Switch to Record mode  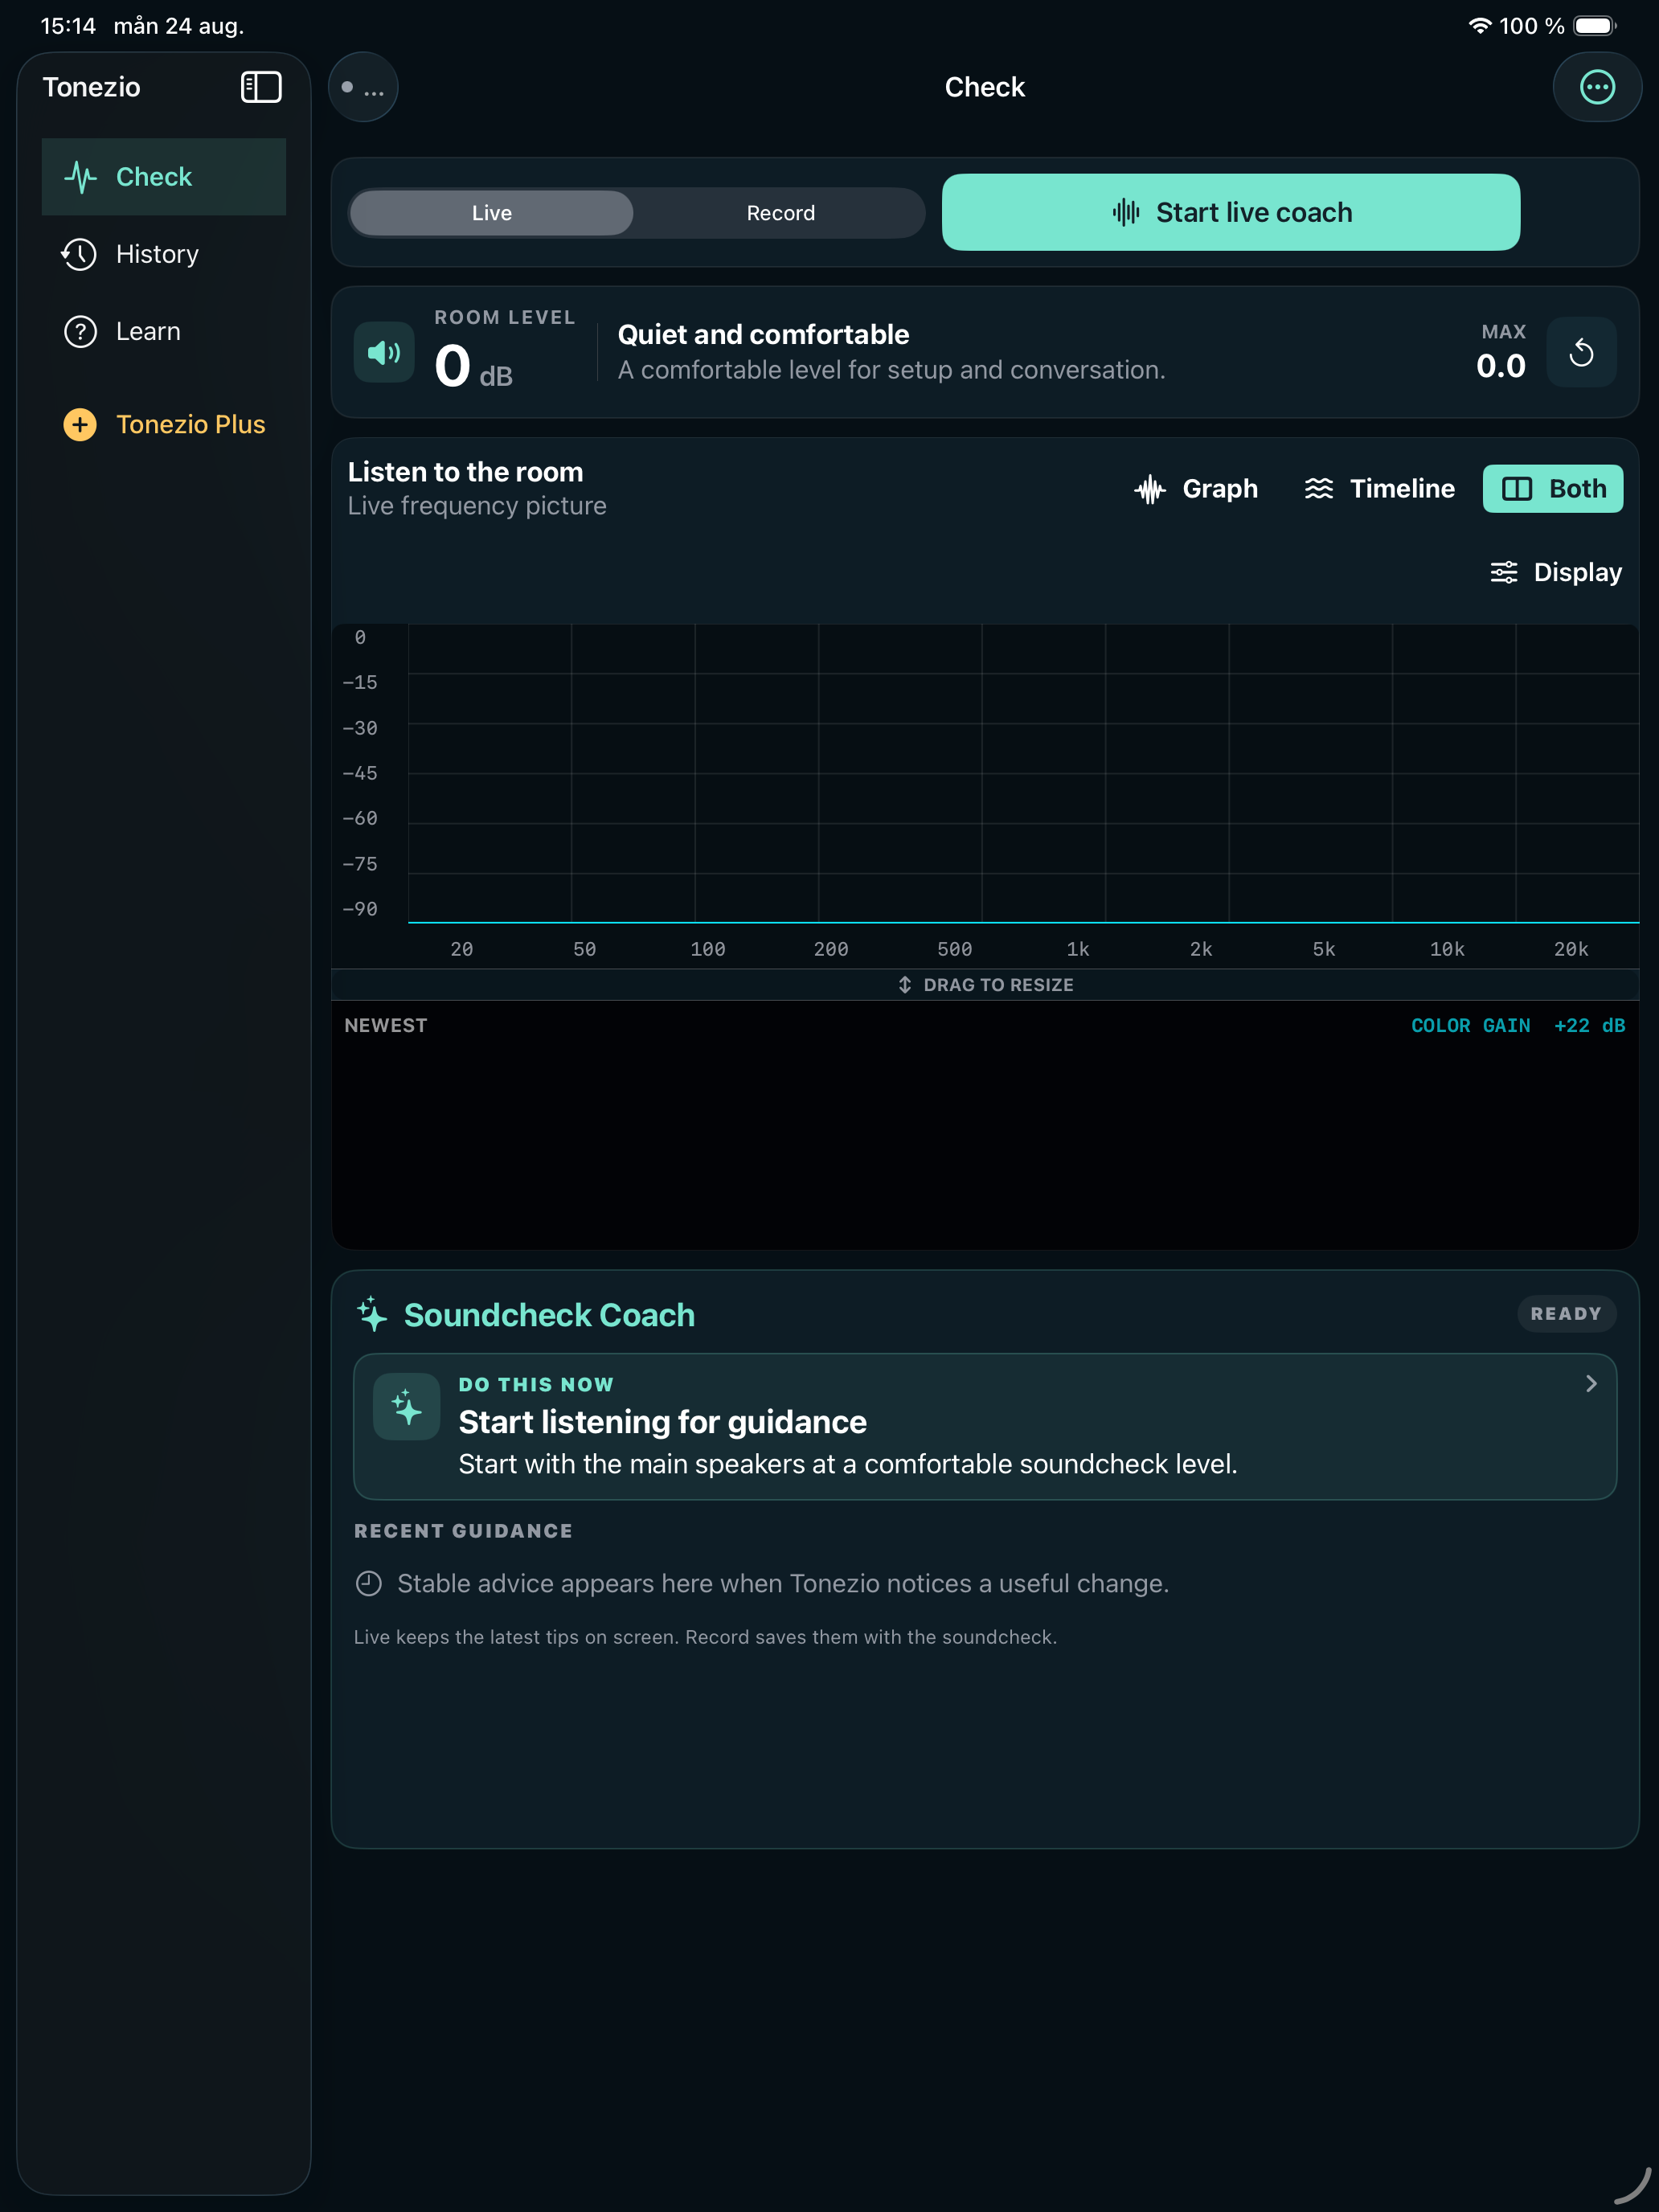pyautogui.click(x=781, y=213)
